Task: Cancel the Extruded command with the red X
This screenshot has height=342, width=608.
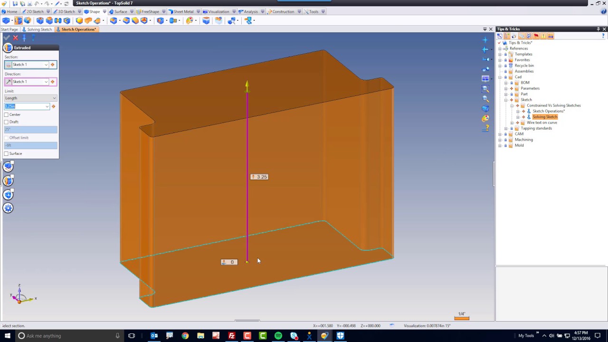Action: 16,38
